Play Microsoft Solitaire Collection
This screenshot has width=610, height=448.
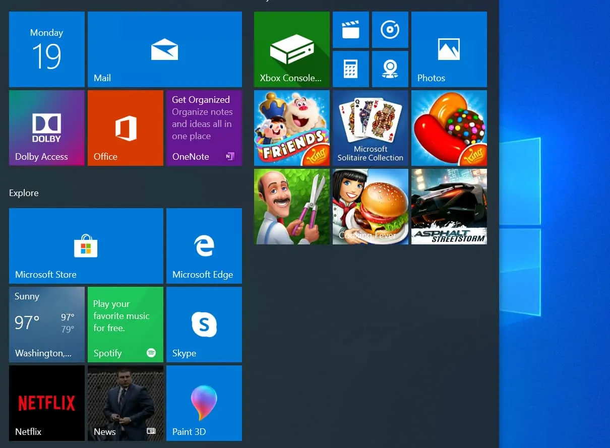coord(370,127)
